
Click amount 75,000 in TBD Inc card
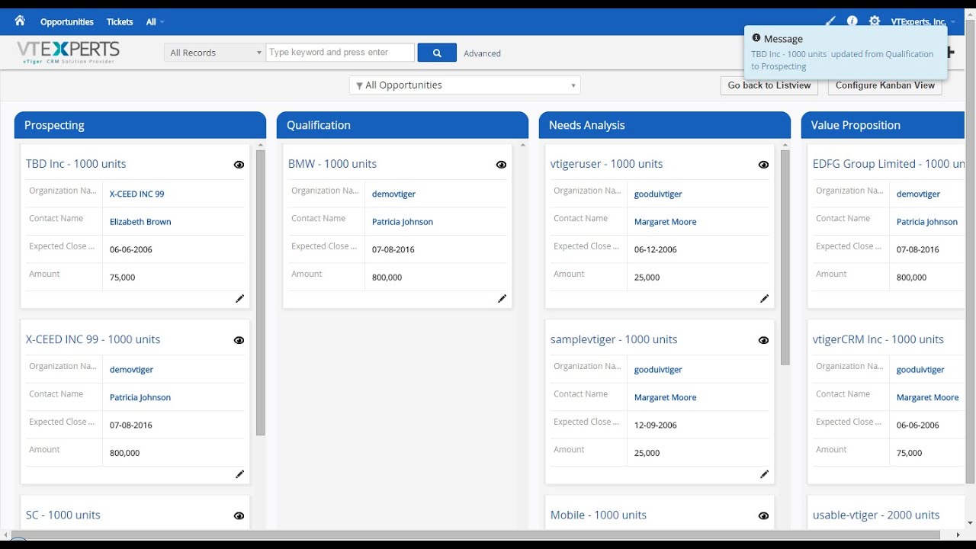(123, 278)
